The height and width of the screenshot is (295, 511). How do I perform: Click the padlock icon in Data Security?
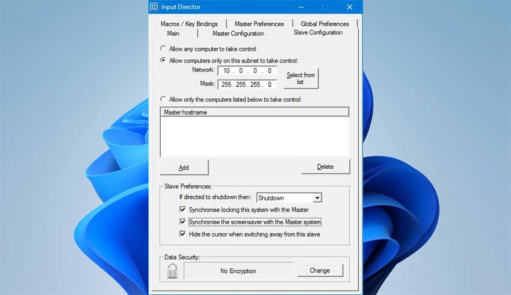click(x=172, y=271)
